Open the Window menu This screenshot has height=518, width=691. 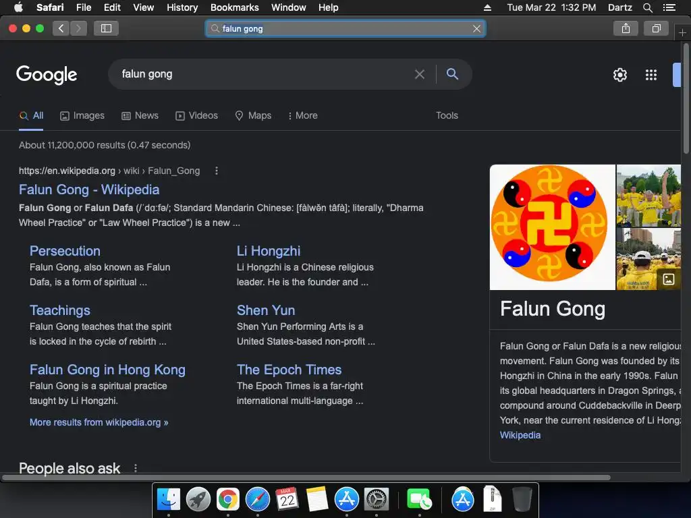[x=289, y=7]
